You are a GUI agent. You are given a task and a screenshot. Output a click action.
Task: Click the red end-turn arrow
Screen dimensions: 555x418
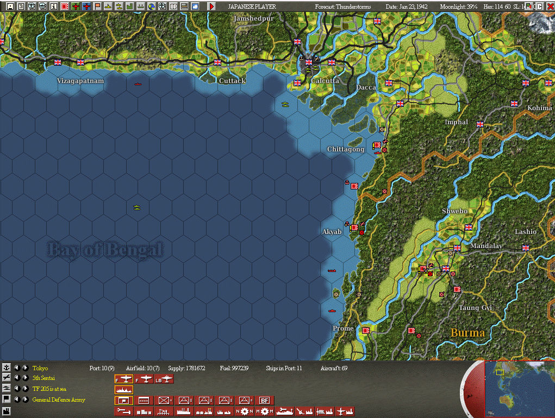point(211,6)
